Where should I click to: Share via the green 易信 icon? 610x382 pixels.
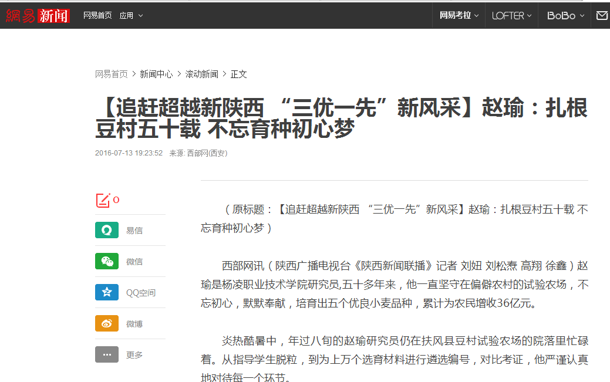click(x=106, y=231)
